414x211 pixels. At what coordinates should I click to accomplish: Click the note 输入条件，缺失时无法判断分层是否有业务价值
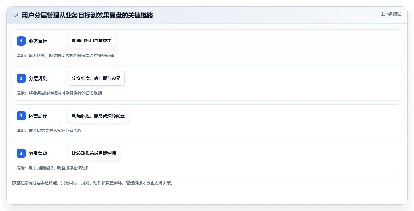point(71,56)
